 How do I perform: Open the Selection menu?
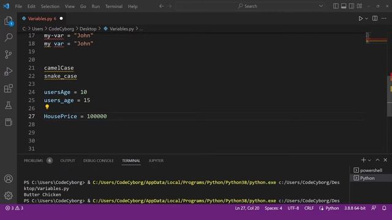pyautogui.click(x=50, y=7)
